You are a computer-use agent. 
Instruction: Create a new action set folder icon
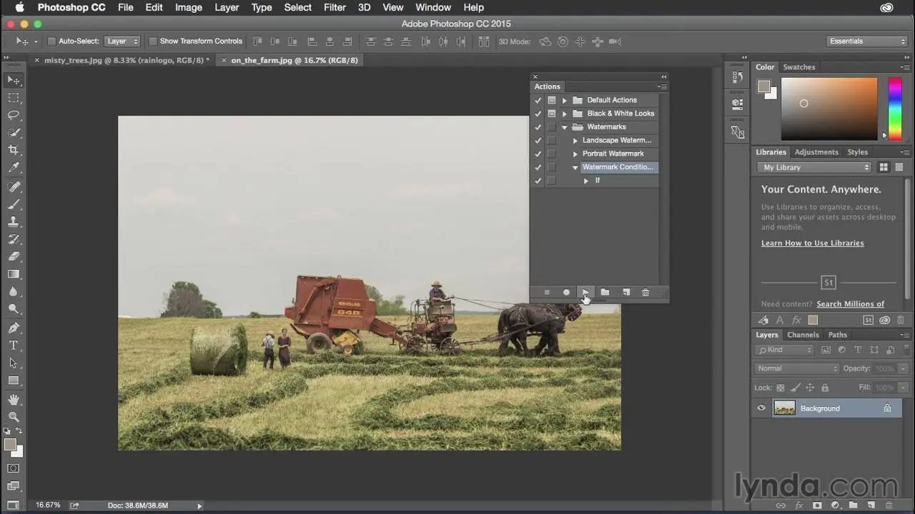click(605, 293)
